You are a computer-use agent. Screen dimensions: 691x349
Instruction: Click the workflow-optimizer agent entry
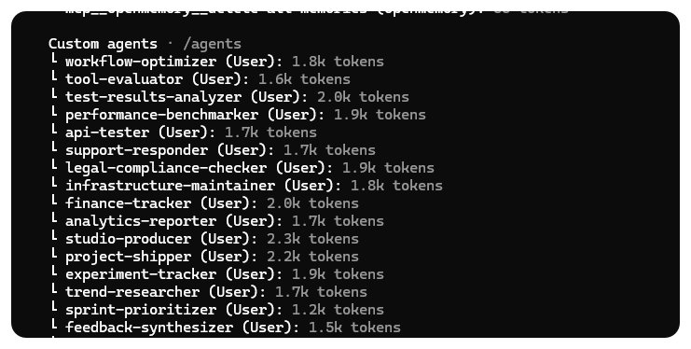[x=216, y=62]
